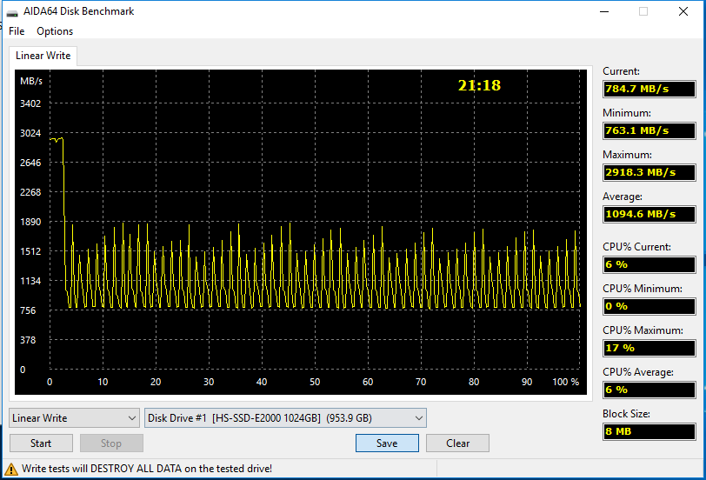The image size is (706, 480).
Task: Click the AIDA64 disk icon in title bar
Action: (12, 12)
